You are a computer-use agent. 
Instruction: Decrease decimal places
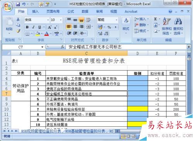tap(106, 34)
